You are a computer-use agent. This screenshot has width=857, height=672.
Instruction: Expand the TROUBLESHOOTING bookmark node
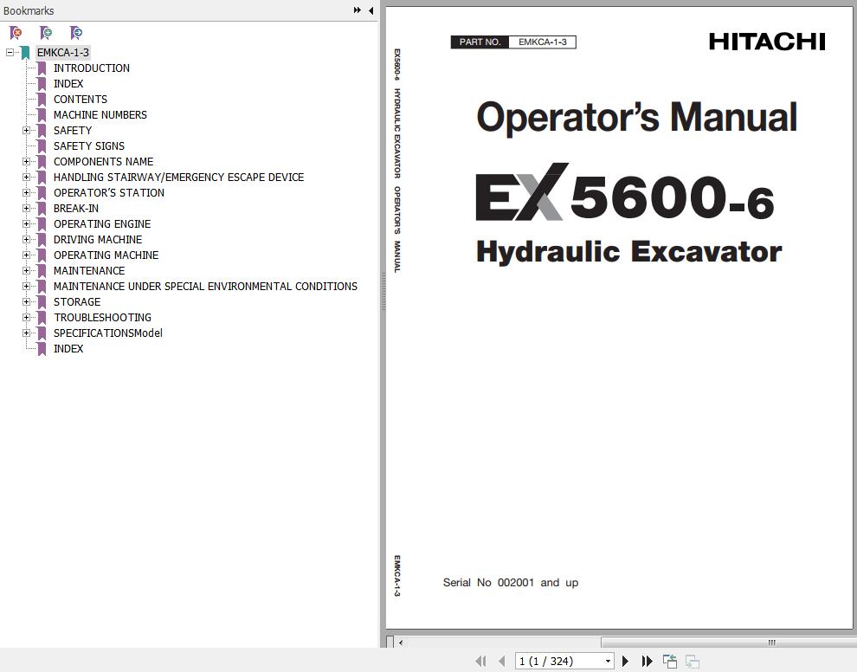pyautogui.click(x=26, y=318)
